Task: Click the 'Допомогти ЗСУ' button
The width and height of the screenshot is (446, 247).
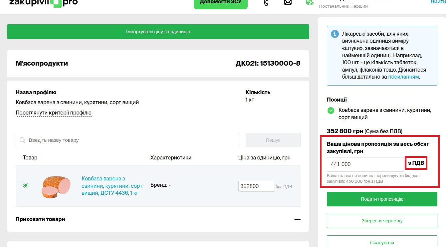Action: coord(220,3)
